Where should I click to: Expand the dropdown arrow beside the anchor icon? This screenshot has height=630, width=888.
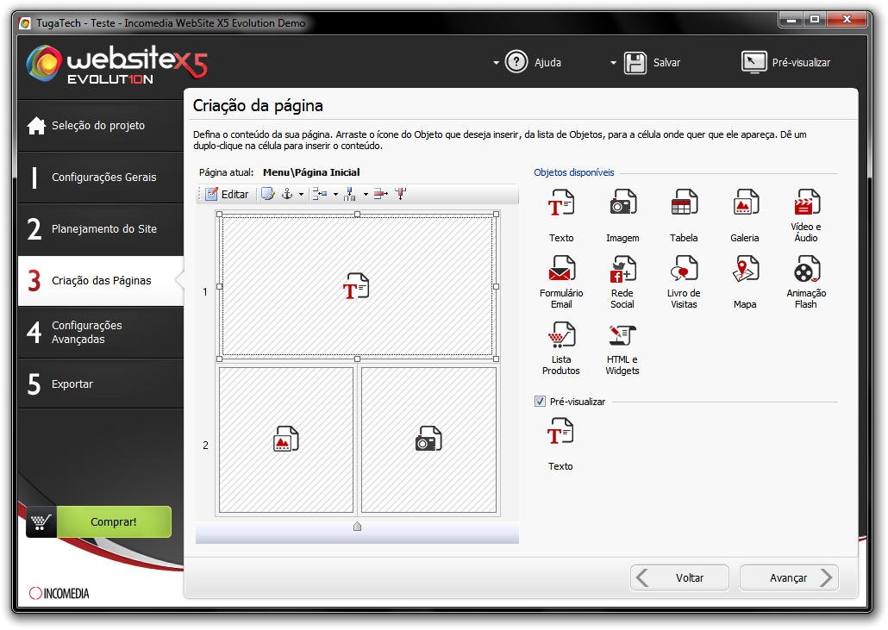(301, 194)
